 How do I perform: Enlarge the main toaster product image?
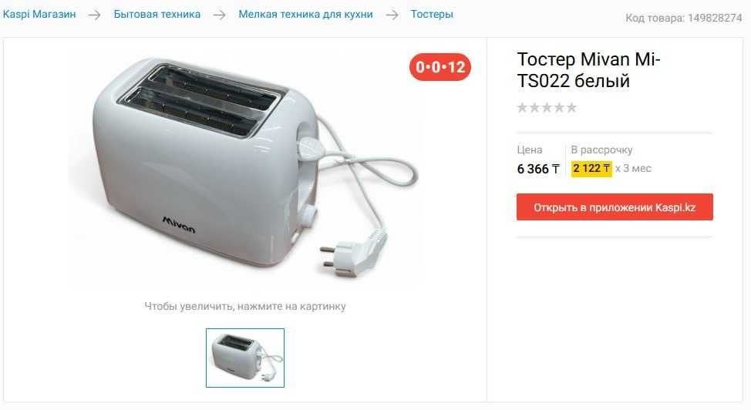point(245,168)
